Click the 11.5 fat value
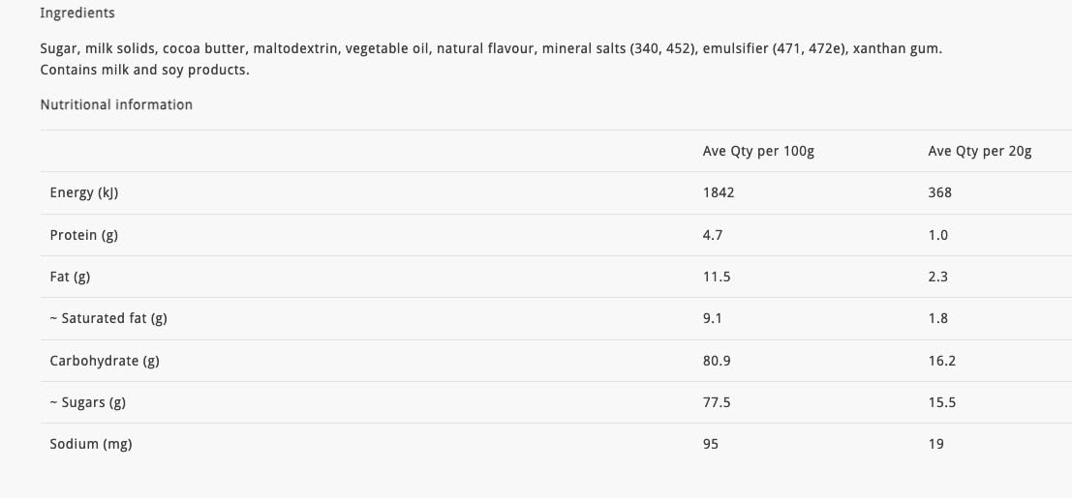1072x498 pixels. coord(717,277)
